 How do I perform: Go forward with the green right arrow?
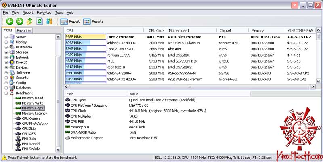20,21
